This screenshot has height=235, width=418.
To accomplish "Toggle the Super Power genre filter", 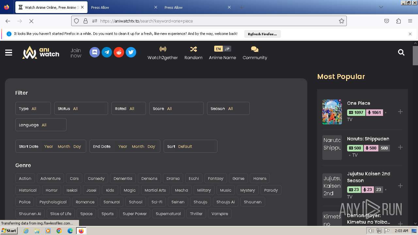I will [x=135, y=214].
